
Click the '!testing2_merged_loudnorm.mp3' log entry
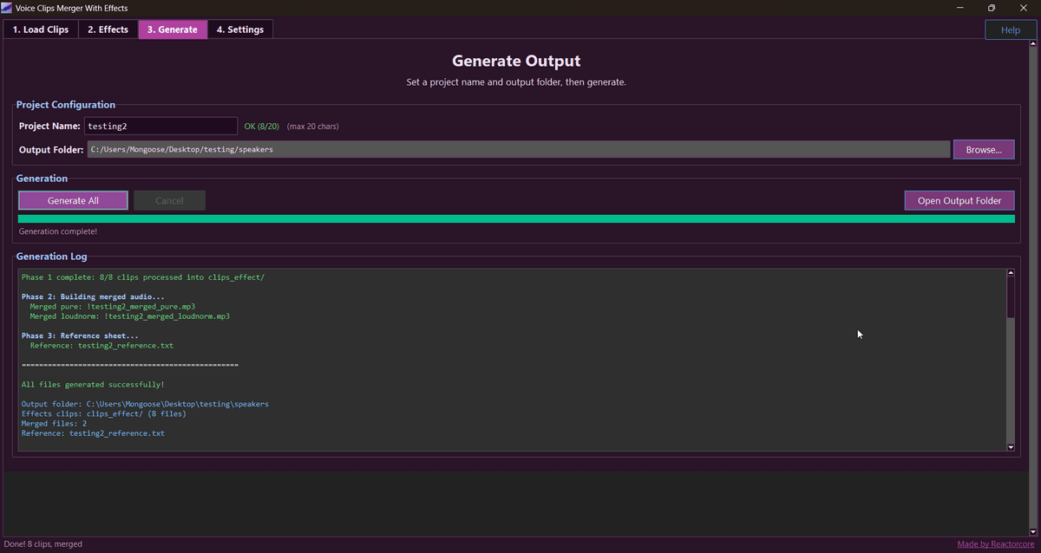tap(167, 316)
